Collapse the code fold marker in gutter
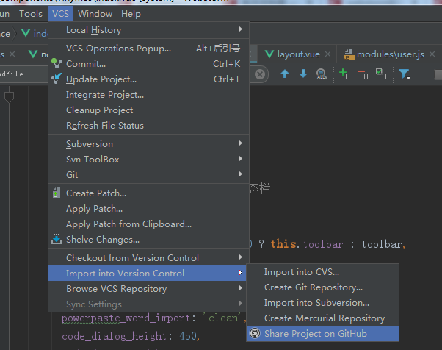 [9, 97]
